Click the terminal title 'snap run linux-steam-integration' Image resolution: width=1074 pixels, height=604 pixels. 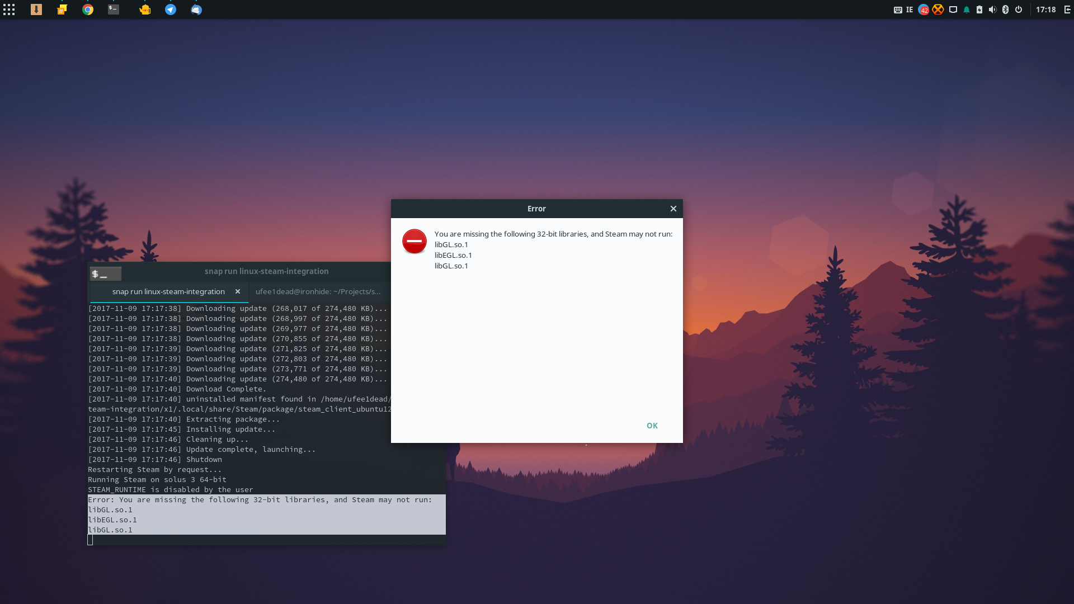[x=266, y=271]
